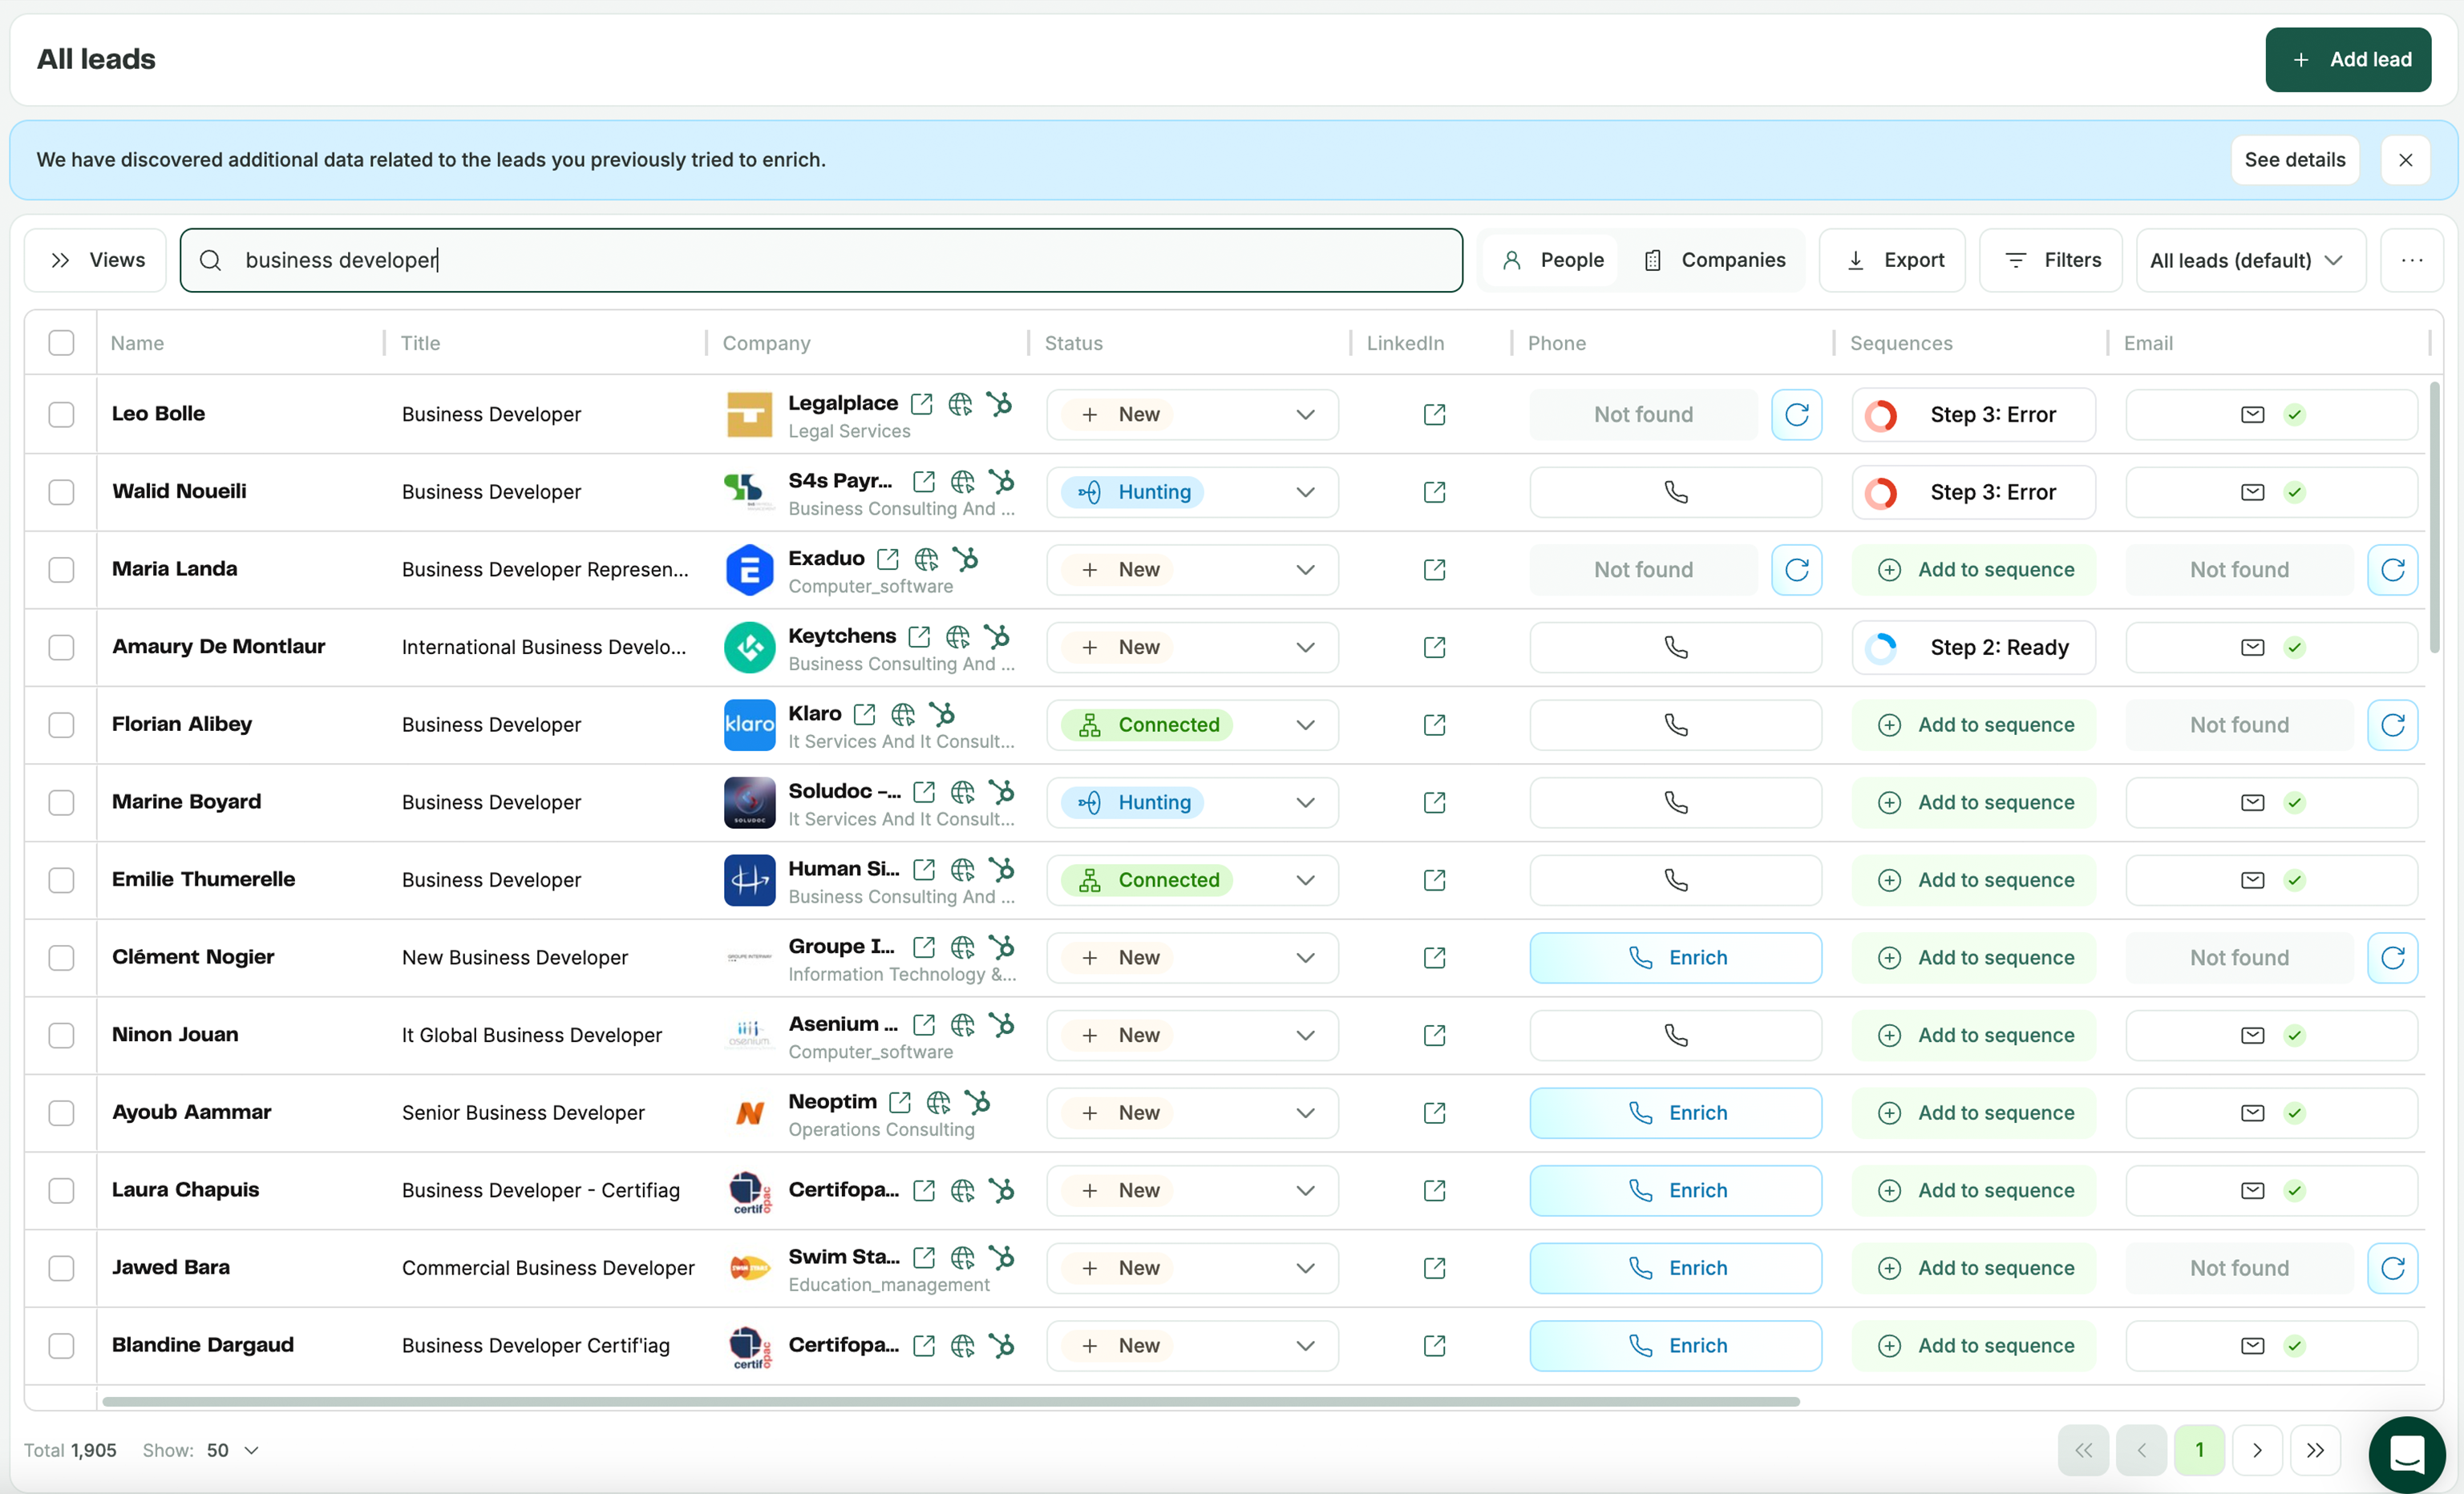
Task: Click HubSpot icon next to Legalplace
Action: (x=999, y=404)
